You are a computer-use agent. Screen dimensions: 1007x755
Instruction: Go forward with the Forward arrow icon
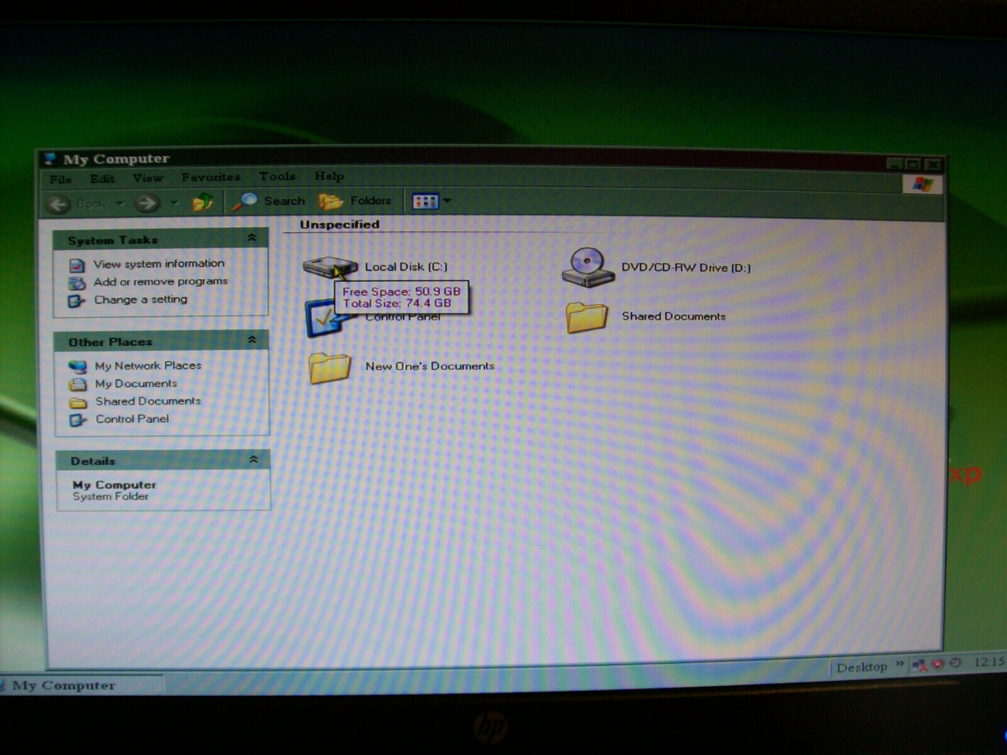(x=147, y=203)
